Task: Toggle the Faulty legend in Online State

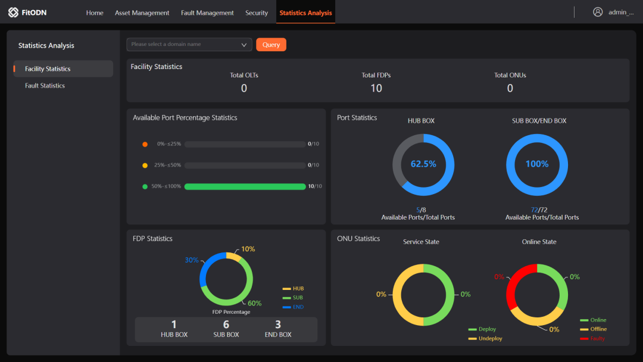Action: (x=592, y=339)
